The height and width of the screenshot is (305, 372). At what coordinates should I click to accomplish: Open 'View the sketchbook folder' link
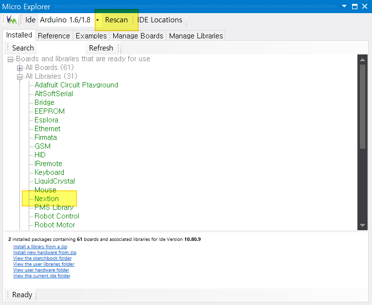click(42, 258)
